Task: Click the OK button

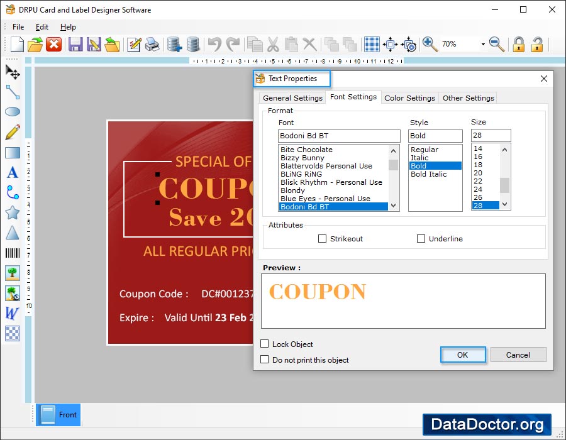Action: click(x=462, y=355)
